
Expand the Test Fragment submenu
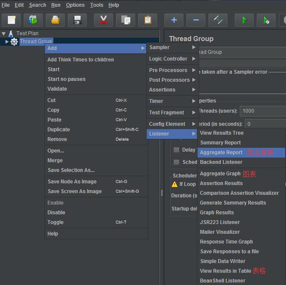coord(172,113)
